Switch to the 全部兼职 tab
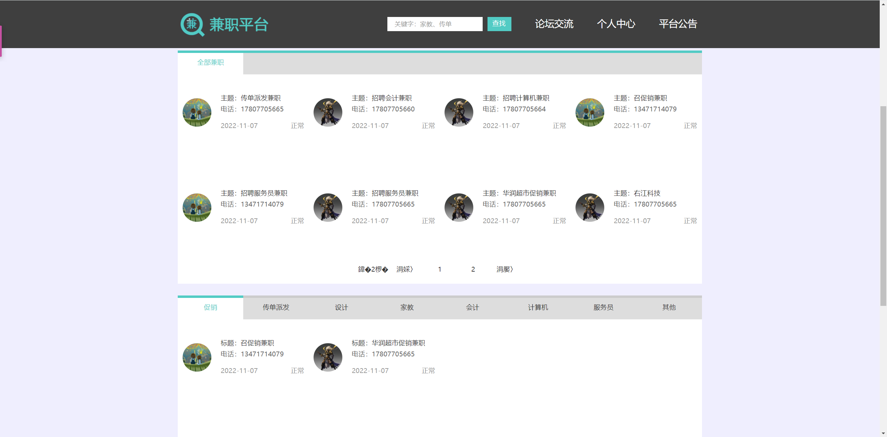This screenshot has height=437, width=887. 210,63
